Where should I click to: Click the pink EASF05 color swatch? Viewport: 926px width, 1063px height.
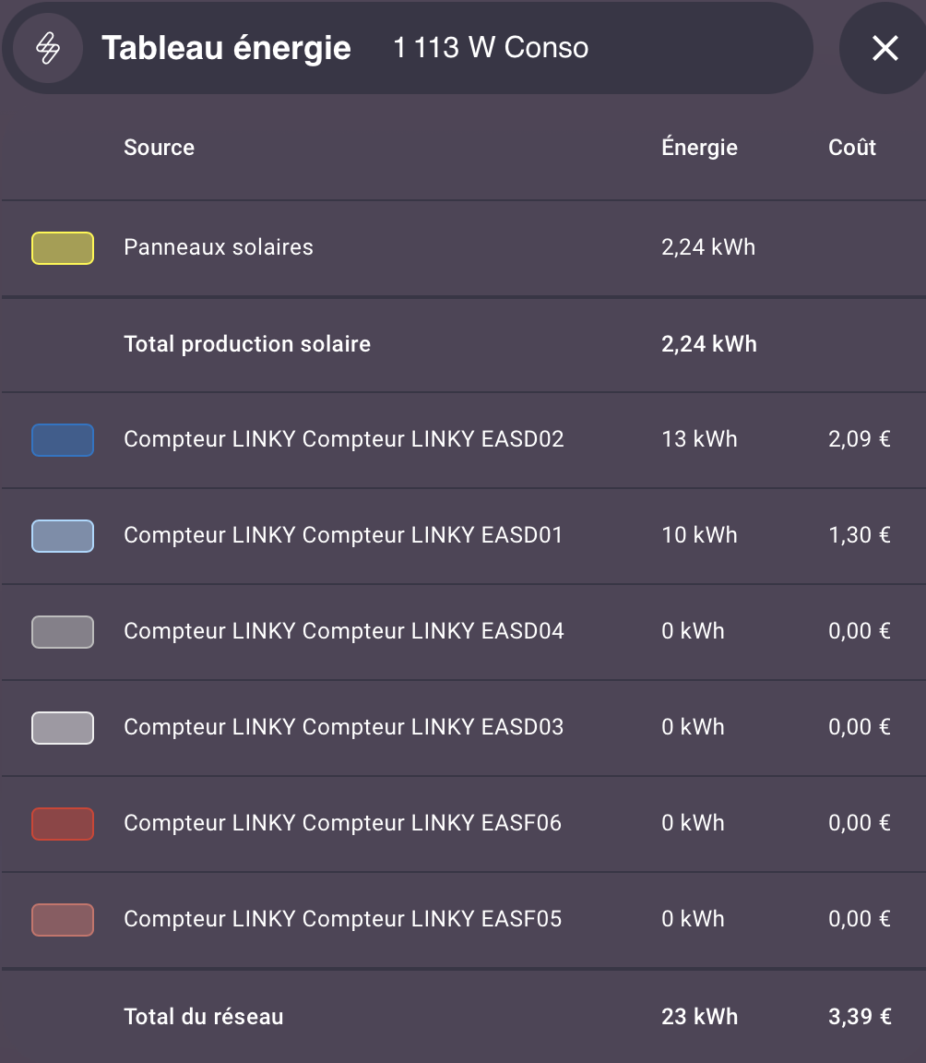pos(63,920)
